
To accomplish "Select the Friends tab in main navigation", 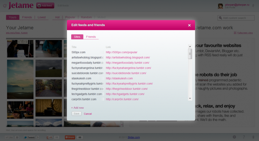I will coord(27,17).
